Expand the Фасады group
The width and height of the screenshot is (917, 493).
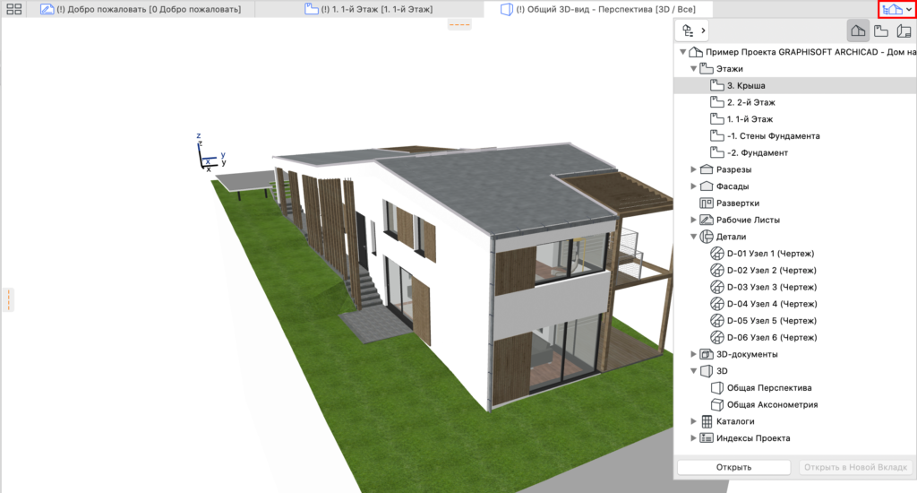[693, 186]
